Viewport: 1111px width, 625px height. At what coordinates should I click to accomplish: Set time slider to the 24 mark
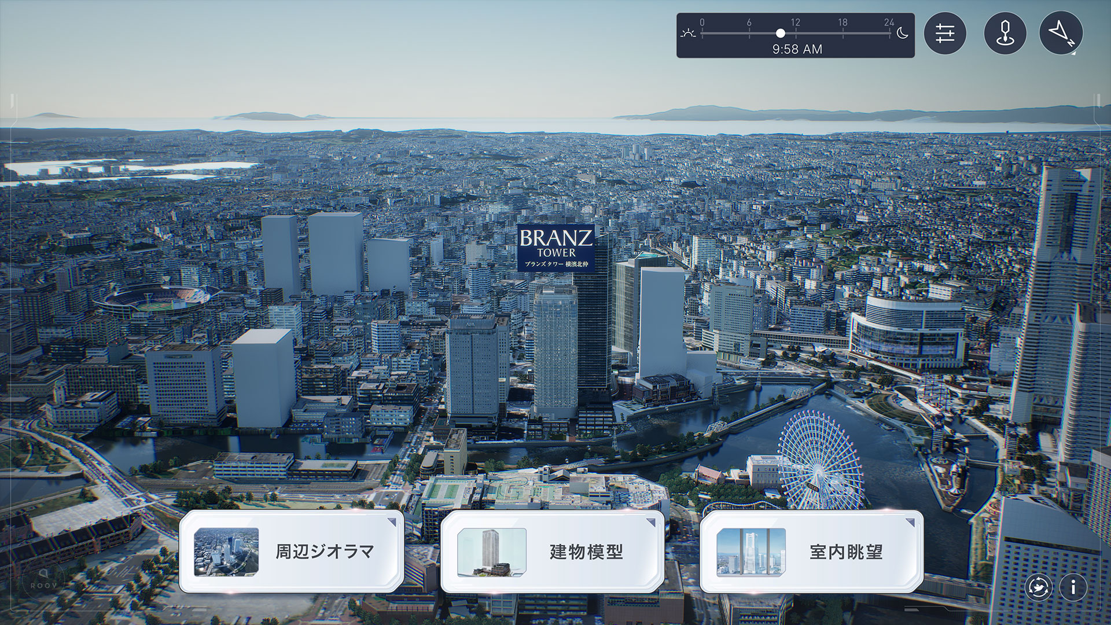click(889, 34)
